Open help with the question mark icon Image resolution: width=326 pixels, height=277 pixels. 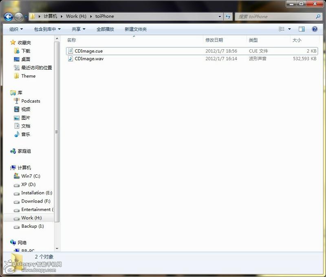315,29
